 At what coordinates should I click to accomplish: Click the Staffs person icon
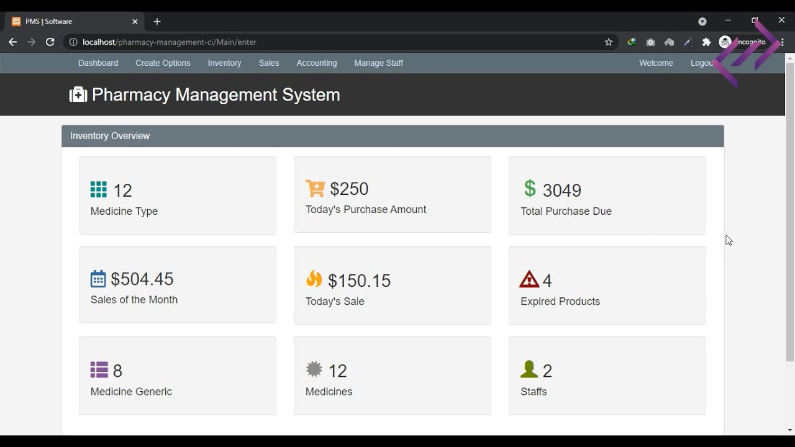pyautogui.click(x=529, y=369)
